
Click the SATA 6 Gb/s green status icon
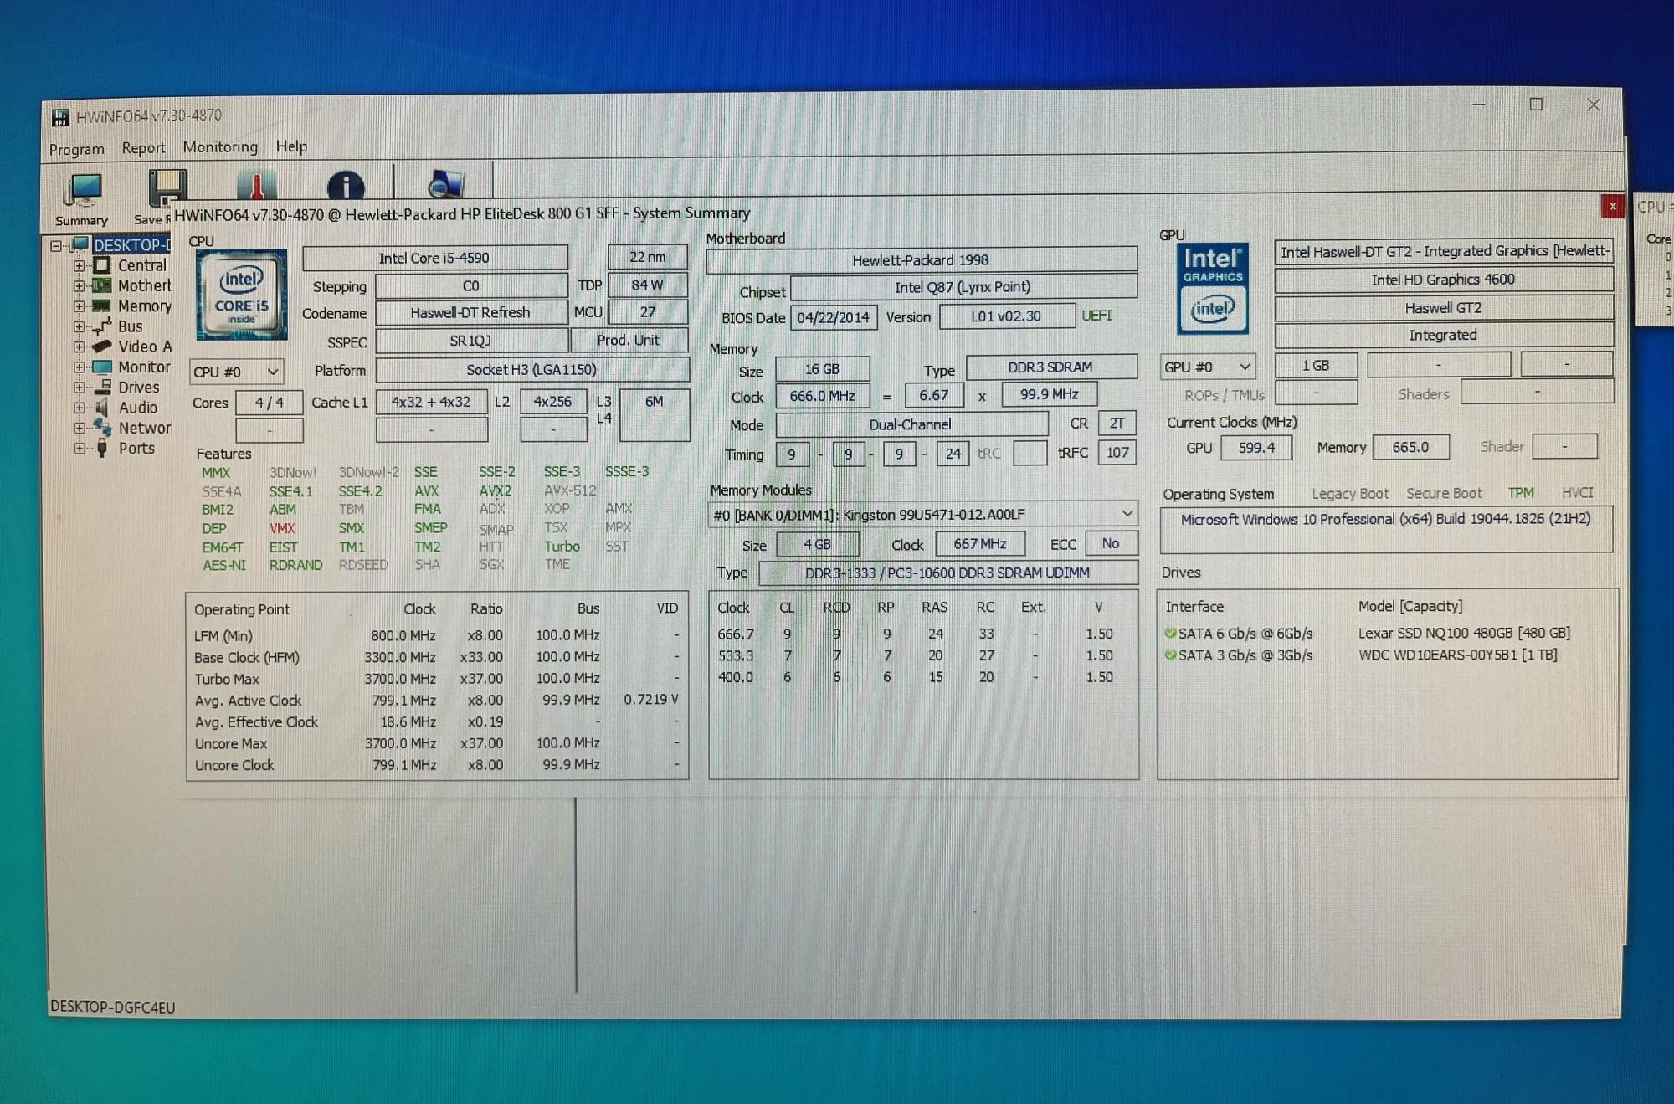1170,634
